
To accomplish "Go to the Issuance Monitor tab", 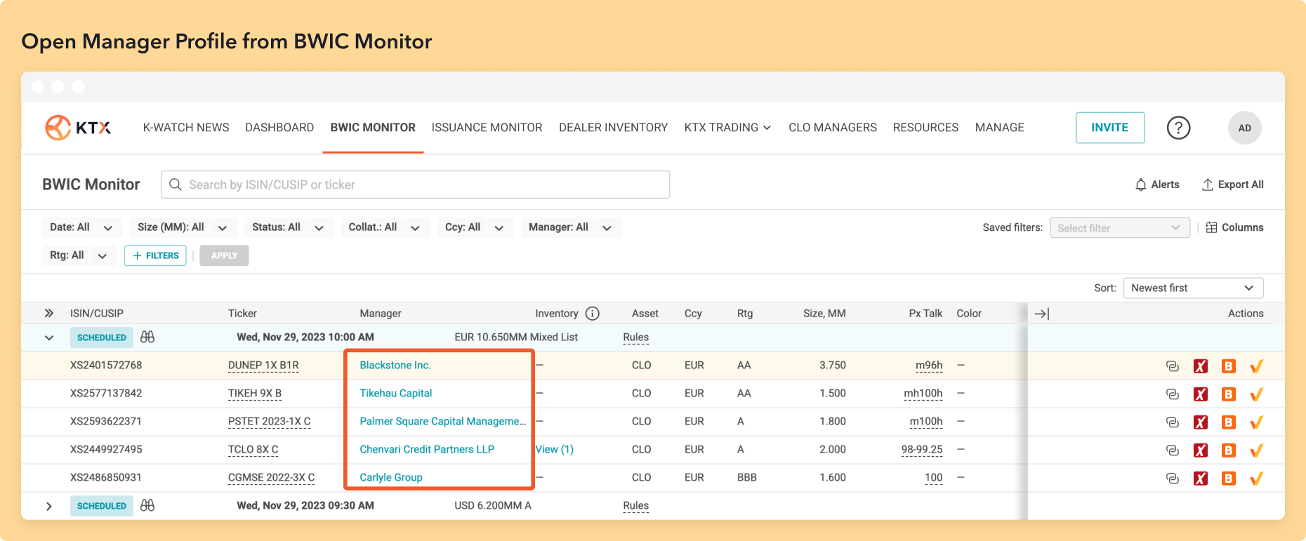I will [487, 128].
